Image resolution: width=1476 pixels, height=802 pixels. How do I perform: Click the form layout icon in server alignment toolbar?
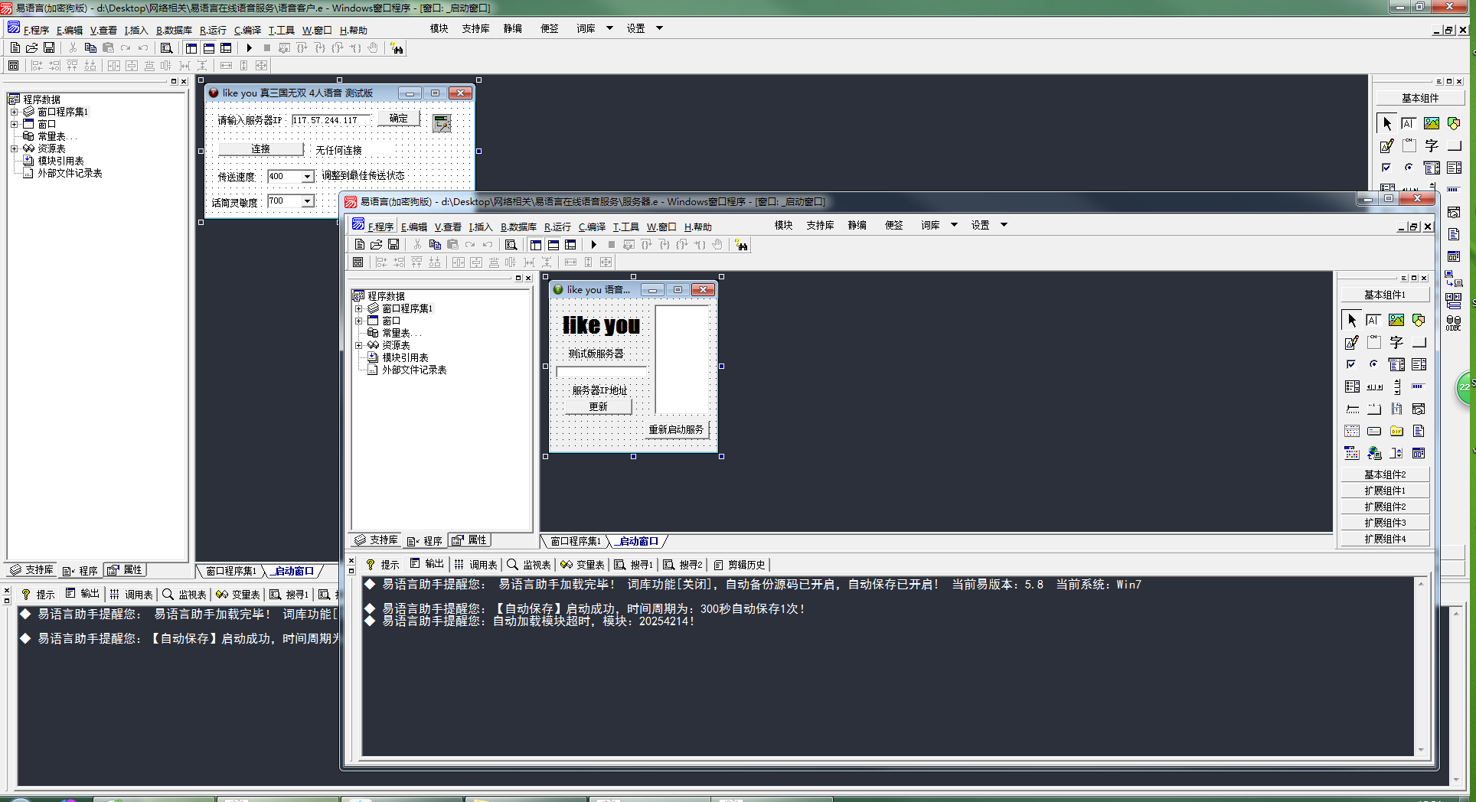coord(358,262)
